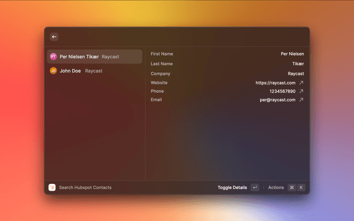
Task: Click the per@raycast.com email address
Action: coord(278,100)
